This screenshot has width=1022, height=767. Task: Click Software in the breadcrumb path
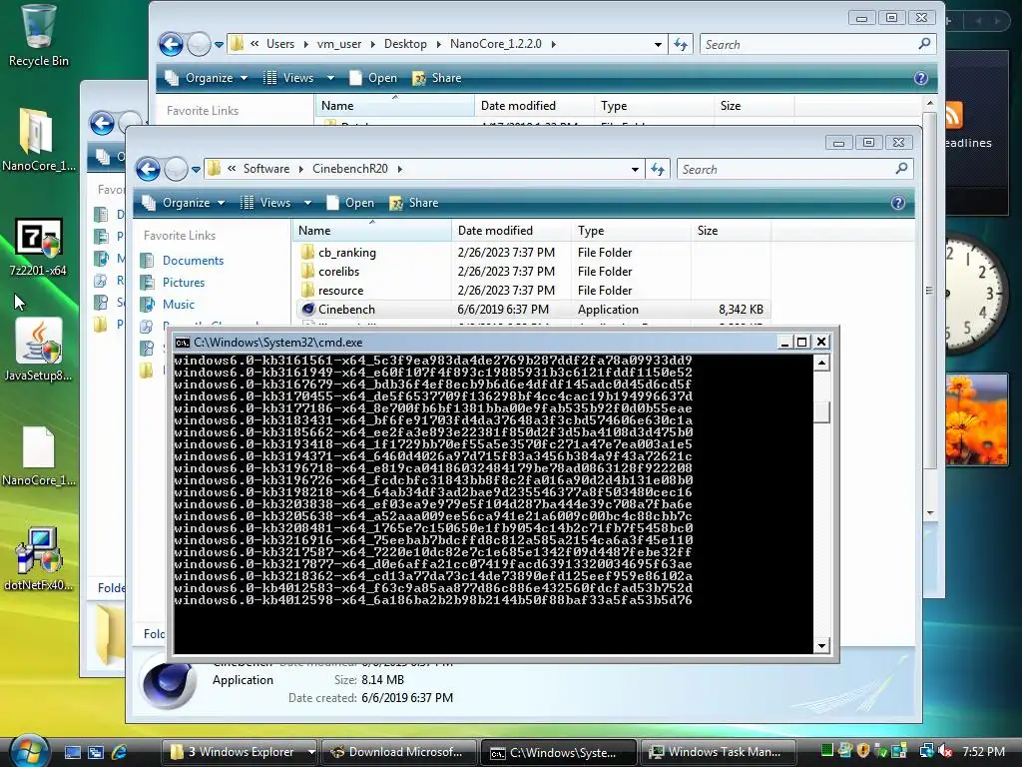pos(265,169)
